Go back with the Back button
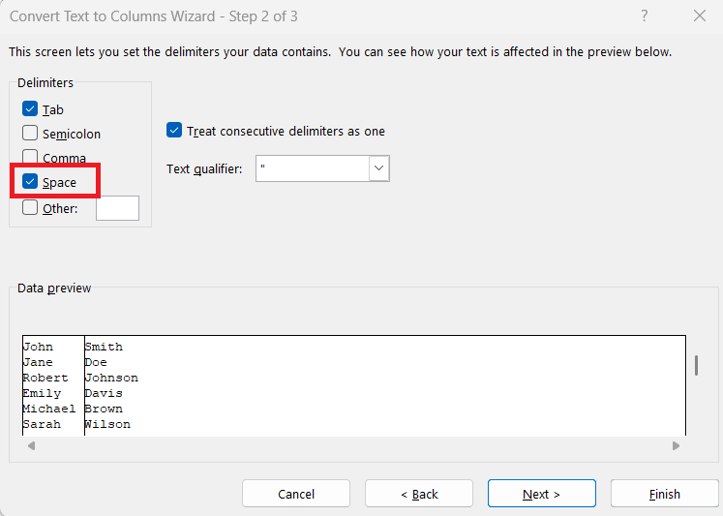This screenshot has height=516, width=723. click(x=419, y=494)
